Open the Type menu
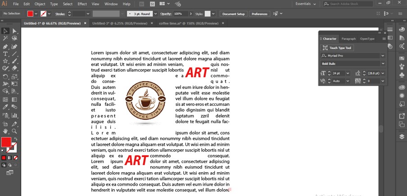The width and height of the screenshot is (407, 196). pos(54,4)
